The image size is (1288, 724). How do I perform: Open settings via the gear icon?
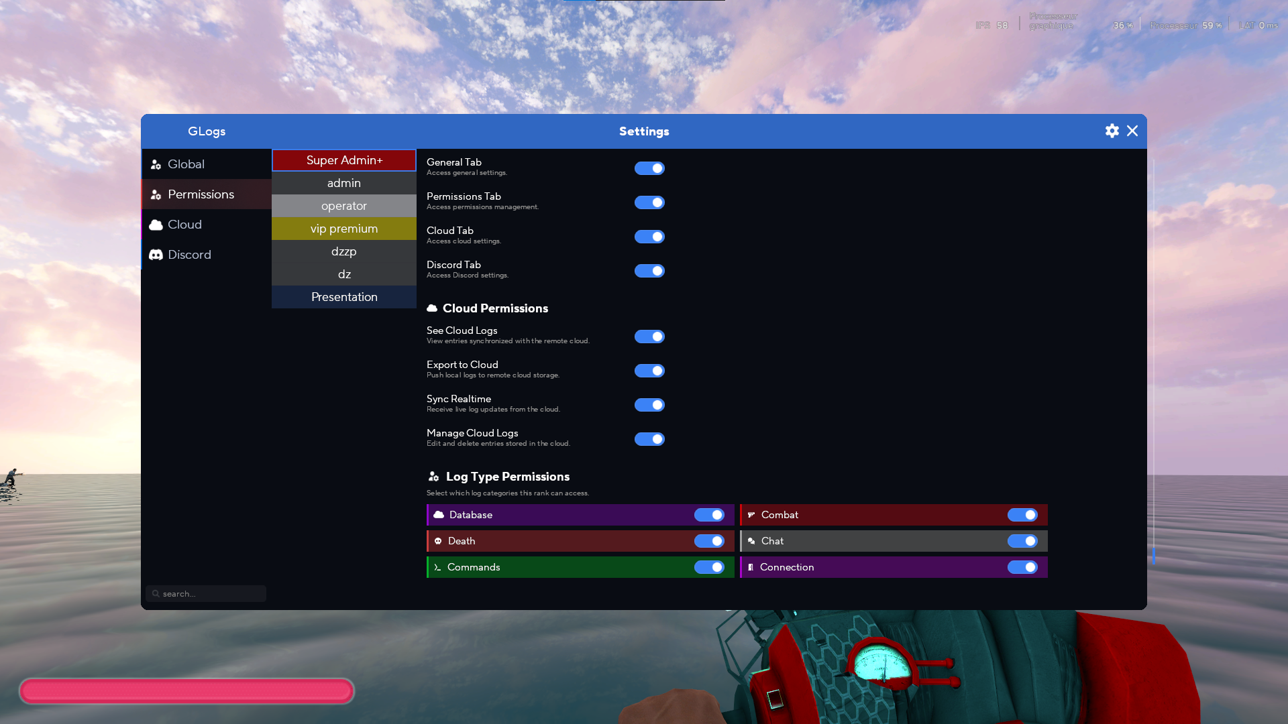coord(1112,131)
